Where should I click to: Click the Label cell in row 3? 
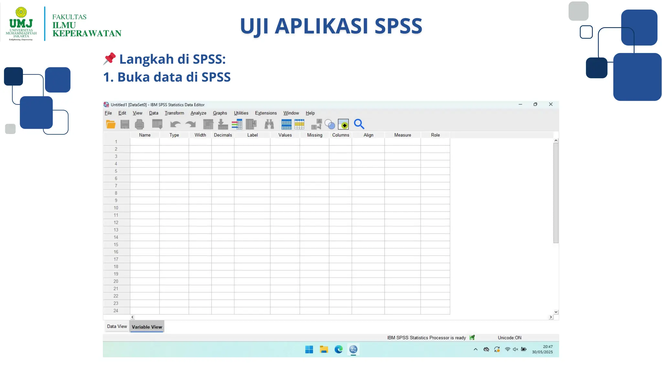click(x=252, y=156)
